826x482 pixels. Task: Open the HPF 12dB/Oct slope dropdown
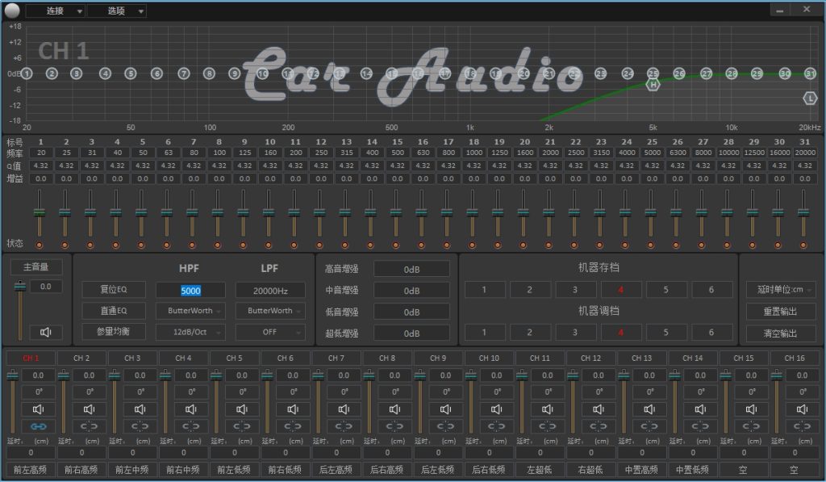pyautogui.click(x=190, y=332)
